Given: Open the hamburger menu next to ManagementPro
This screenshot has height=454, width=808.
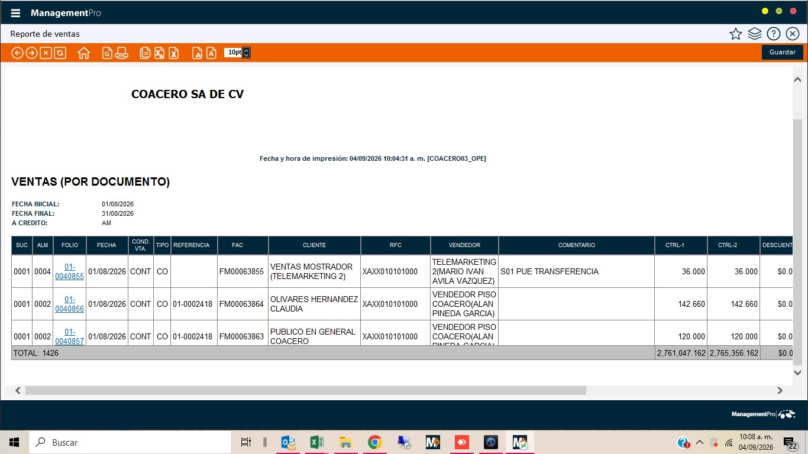Looking at the screenshot, I should point(15,13).
